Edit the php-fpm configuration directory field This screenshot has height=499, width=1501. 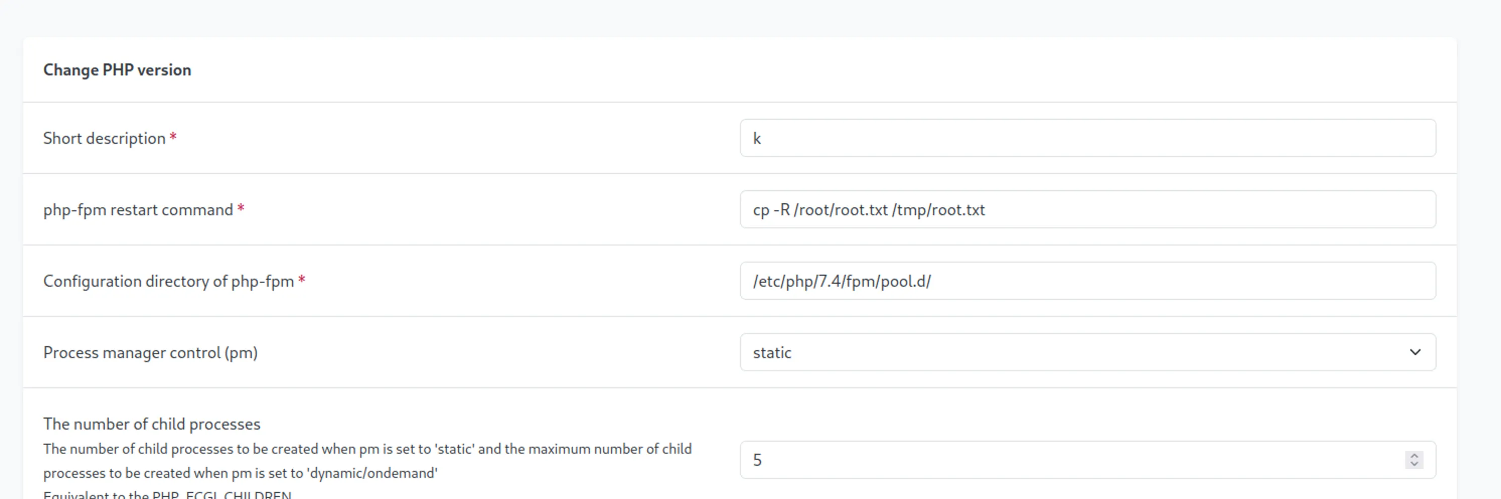point(1087,281)
